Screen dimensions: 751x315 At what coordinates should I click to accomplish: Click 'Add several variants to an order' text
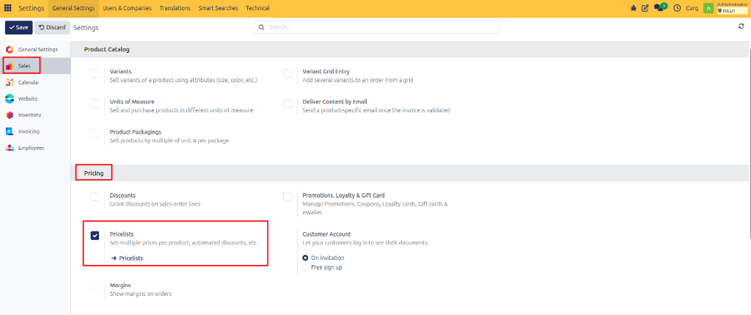click(358, 80)
